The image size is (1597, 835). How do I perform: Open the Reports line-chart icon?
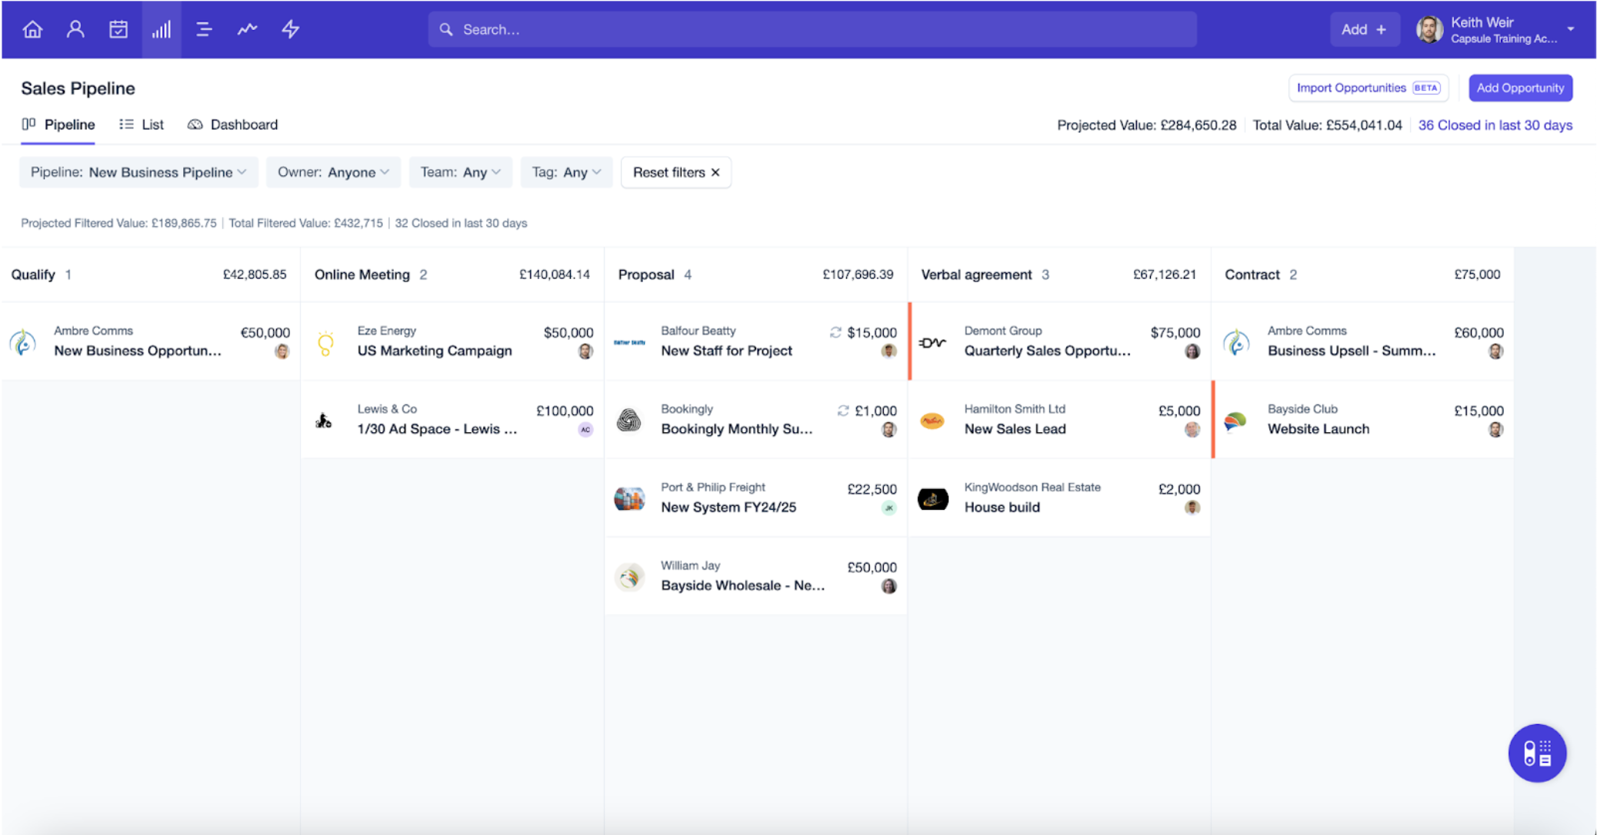click(247, 29)
